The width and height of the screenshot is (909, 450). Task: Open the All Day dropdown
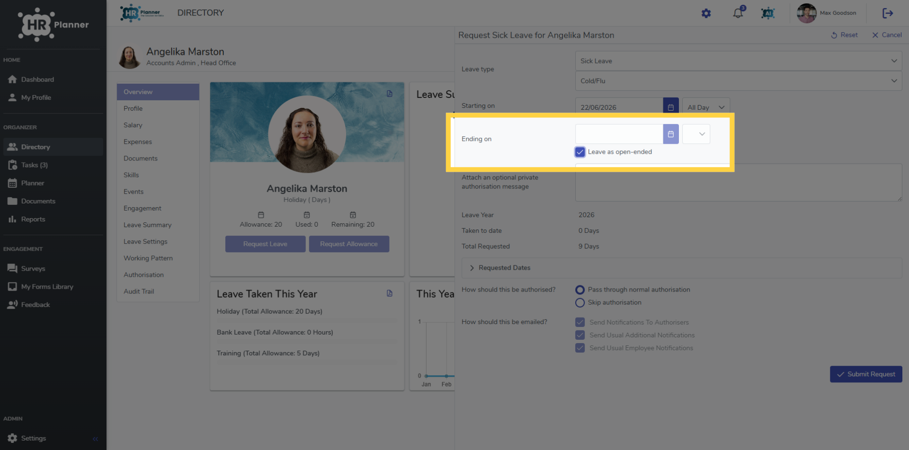click(706, 107)
